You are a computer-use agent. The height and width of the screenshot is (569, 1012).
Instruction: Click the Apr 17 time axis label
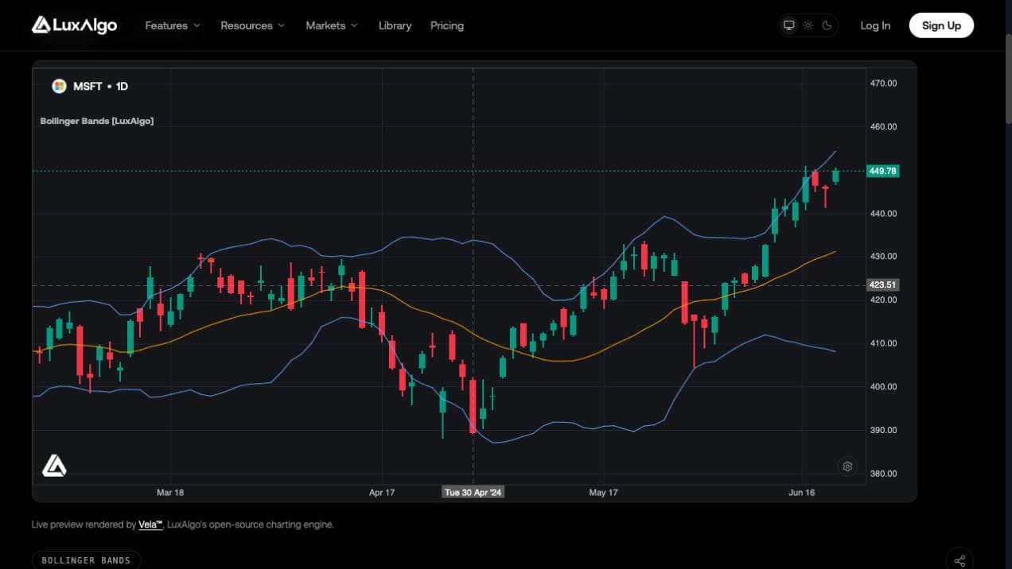[382, 493]
